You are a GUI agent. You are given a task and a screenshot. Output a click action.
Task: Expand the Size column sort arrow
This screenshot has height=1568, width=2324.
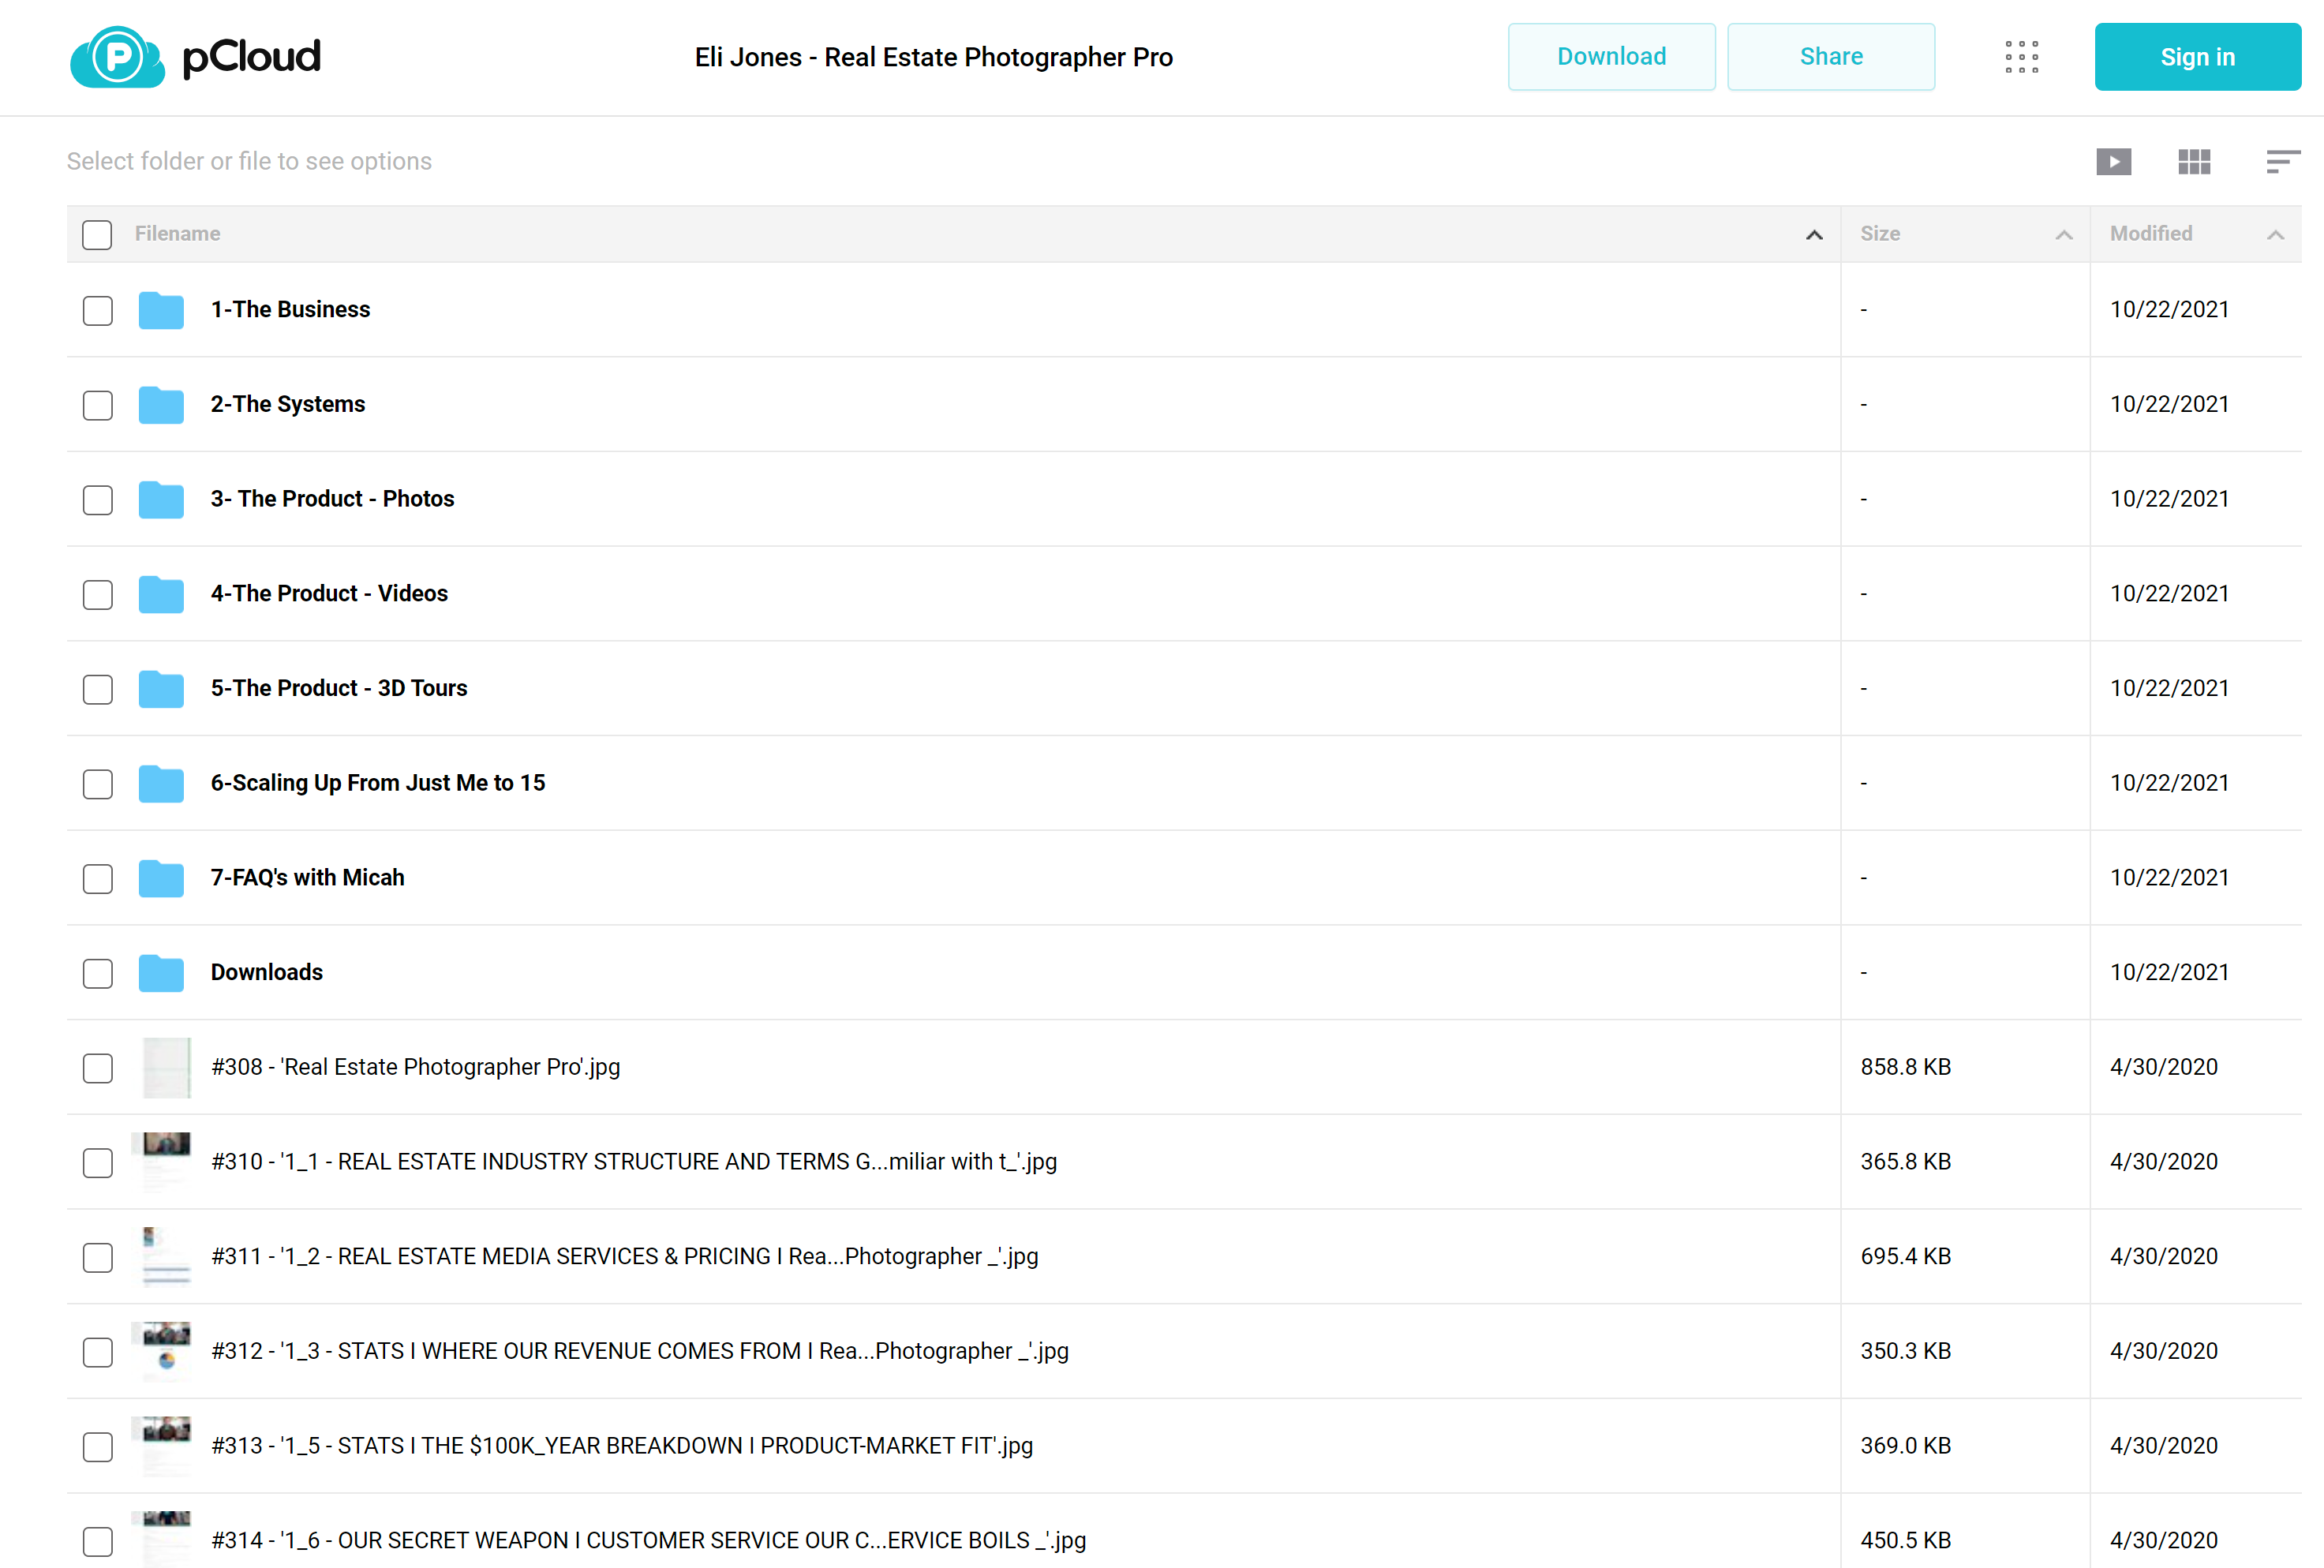(x=2065, y=234)
